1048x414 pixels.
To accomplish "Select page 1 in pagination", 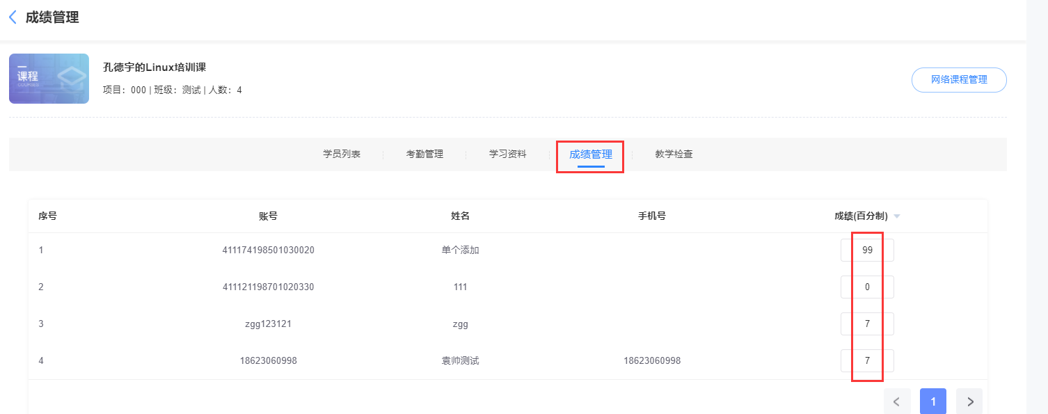I will (x=933, y=401).
